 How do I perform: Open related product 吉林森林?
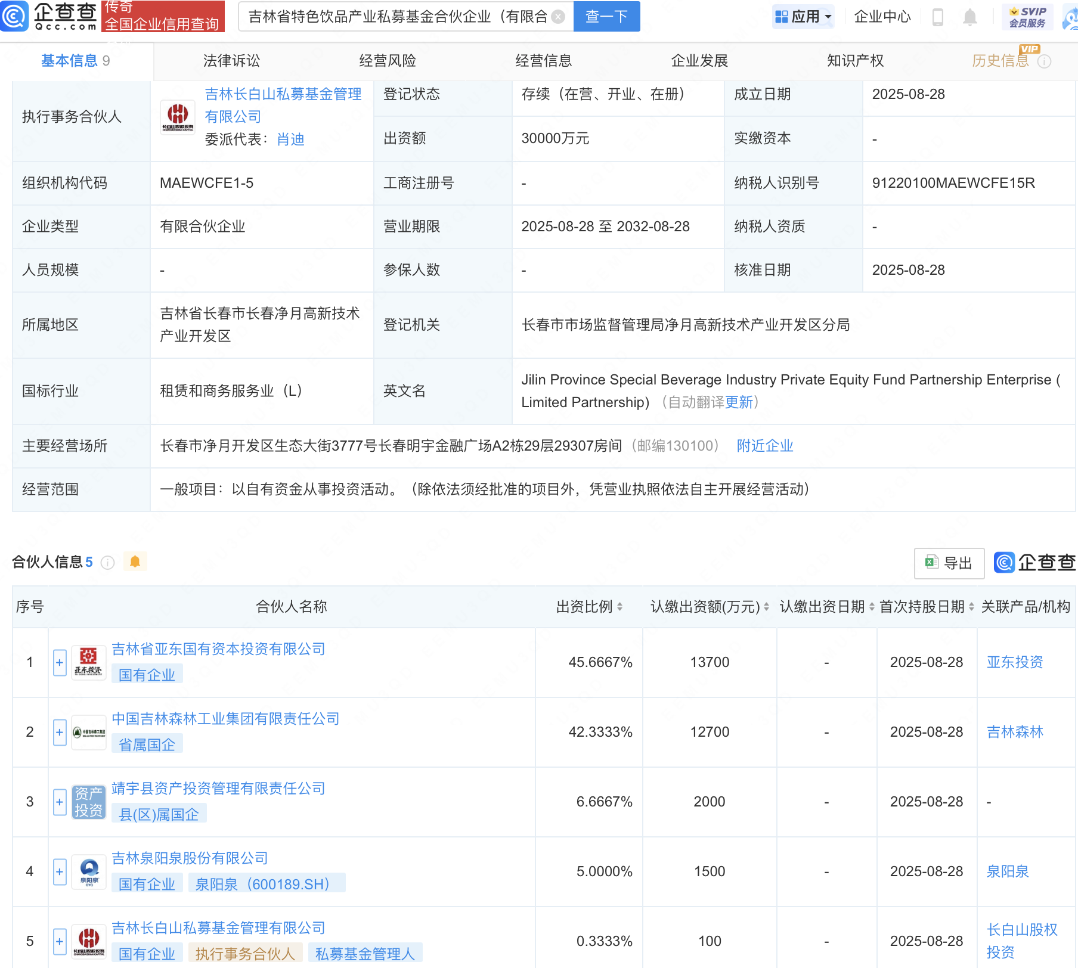tap(1015, 732)
